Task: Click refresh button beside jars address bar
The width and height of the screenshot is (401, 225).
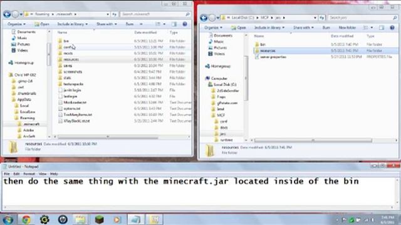Action: coord(321,17)
